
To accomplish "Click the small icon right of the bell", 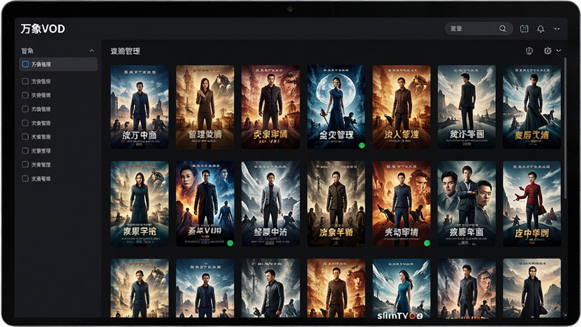I will (x=557, y=28).
